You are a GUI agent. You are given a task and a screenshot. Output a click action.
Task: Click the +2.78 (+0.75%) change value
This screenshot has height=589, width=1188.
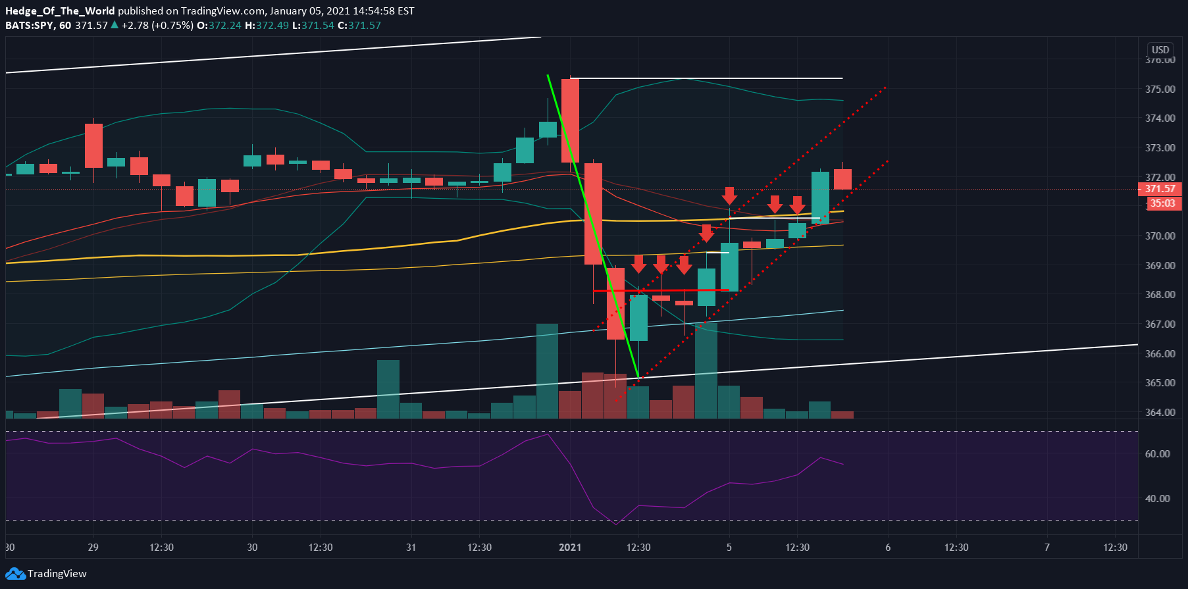(x=157, y=25)
